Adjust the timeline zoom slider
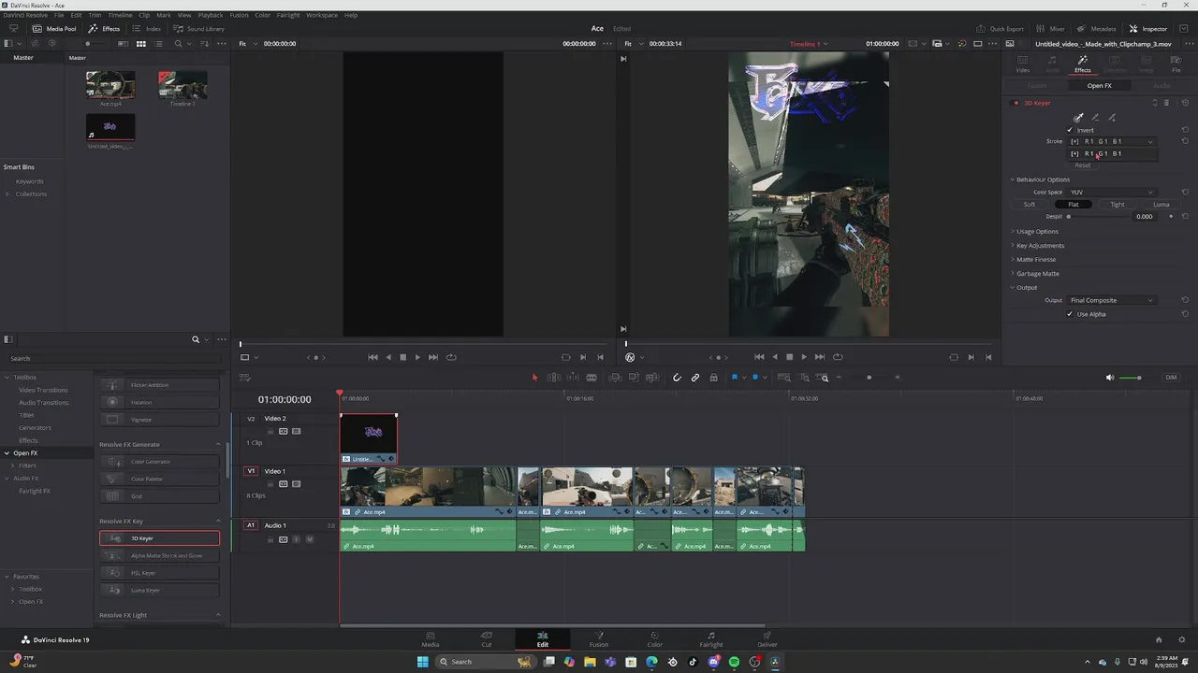 (x=869, y=378)
